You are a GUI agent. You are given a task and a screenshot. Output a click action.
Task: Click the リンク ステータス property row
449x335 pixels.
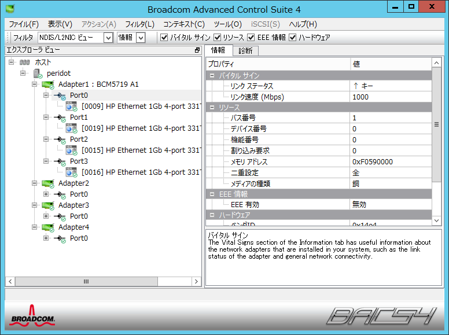click(319, 86)
